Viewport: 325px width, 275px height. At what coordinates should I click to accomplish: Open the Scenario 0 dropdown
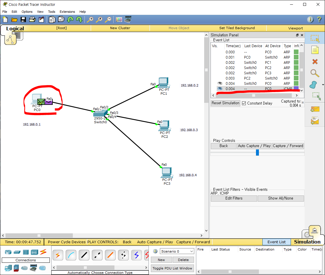[x=177, y=251]
